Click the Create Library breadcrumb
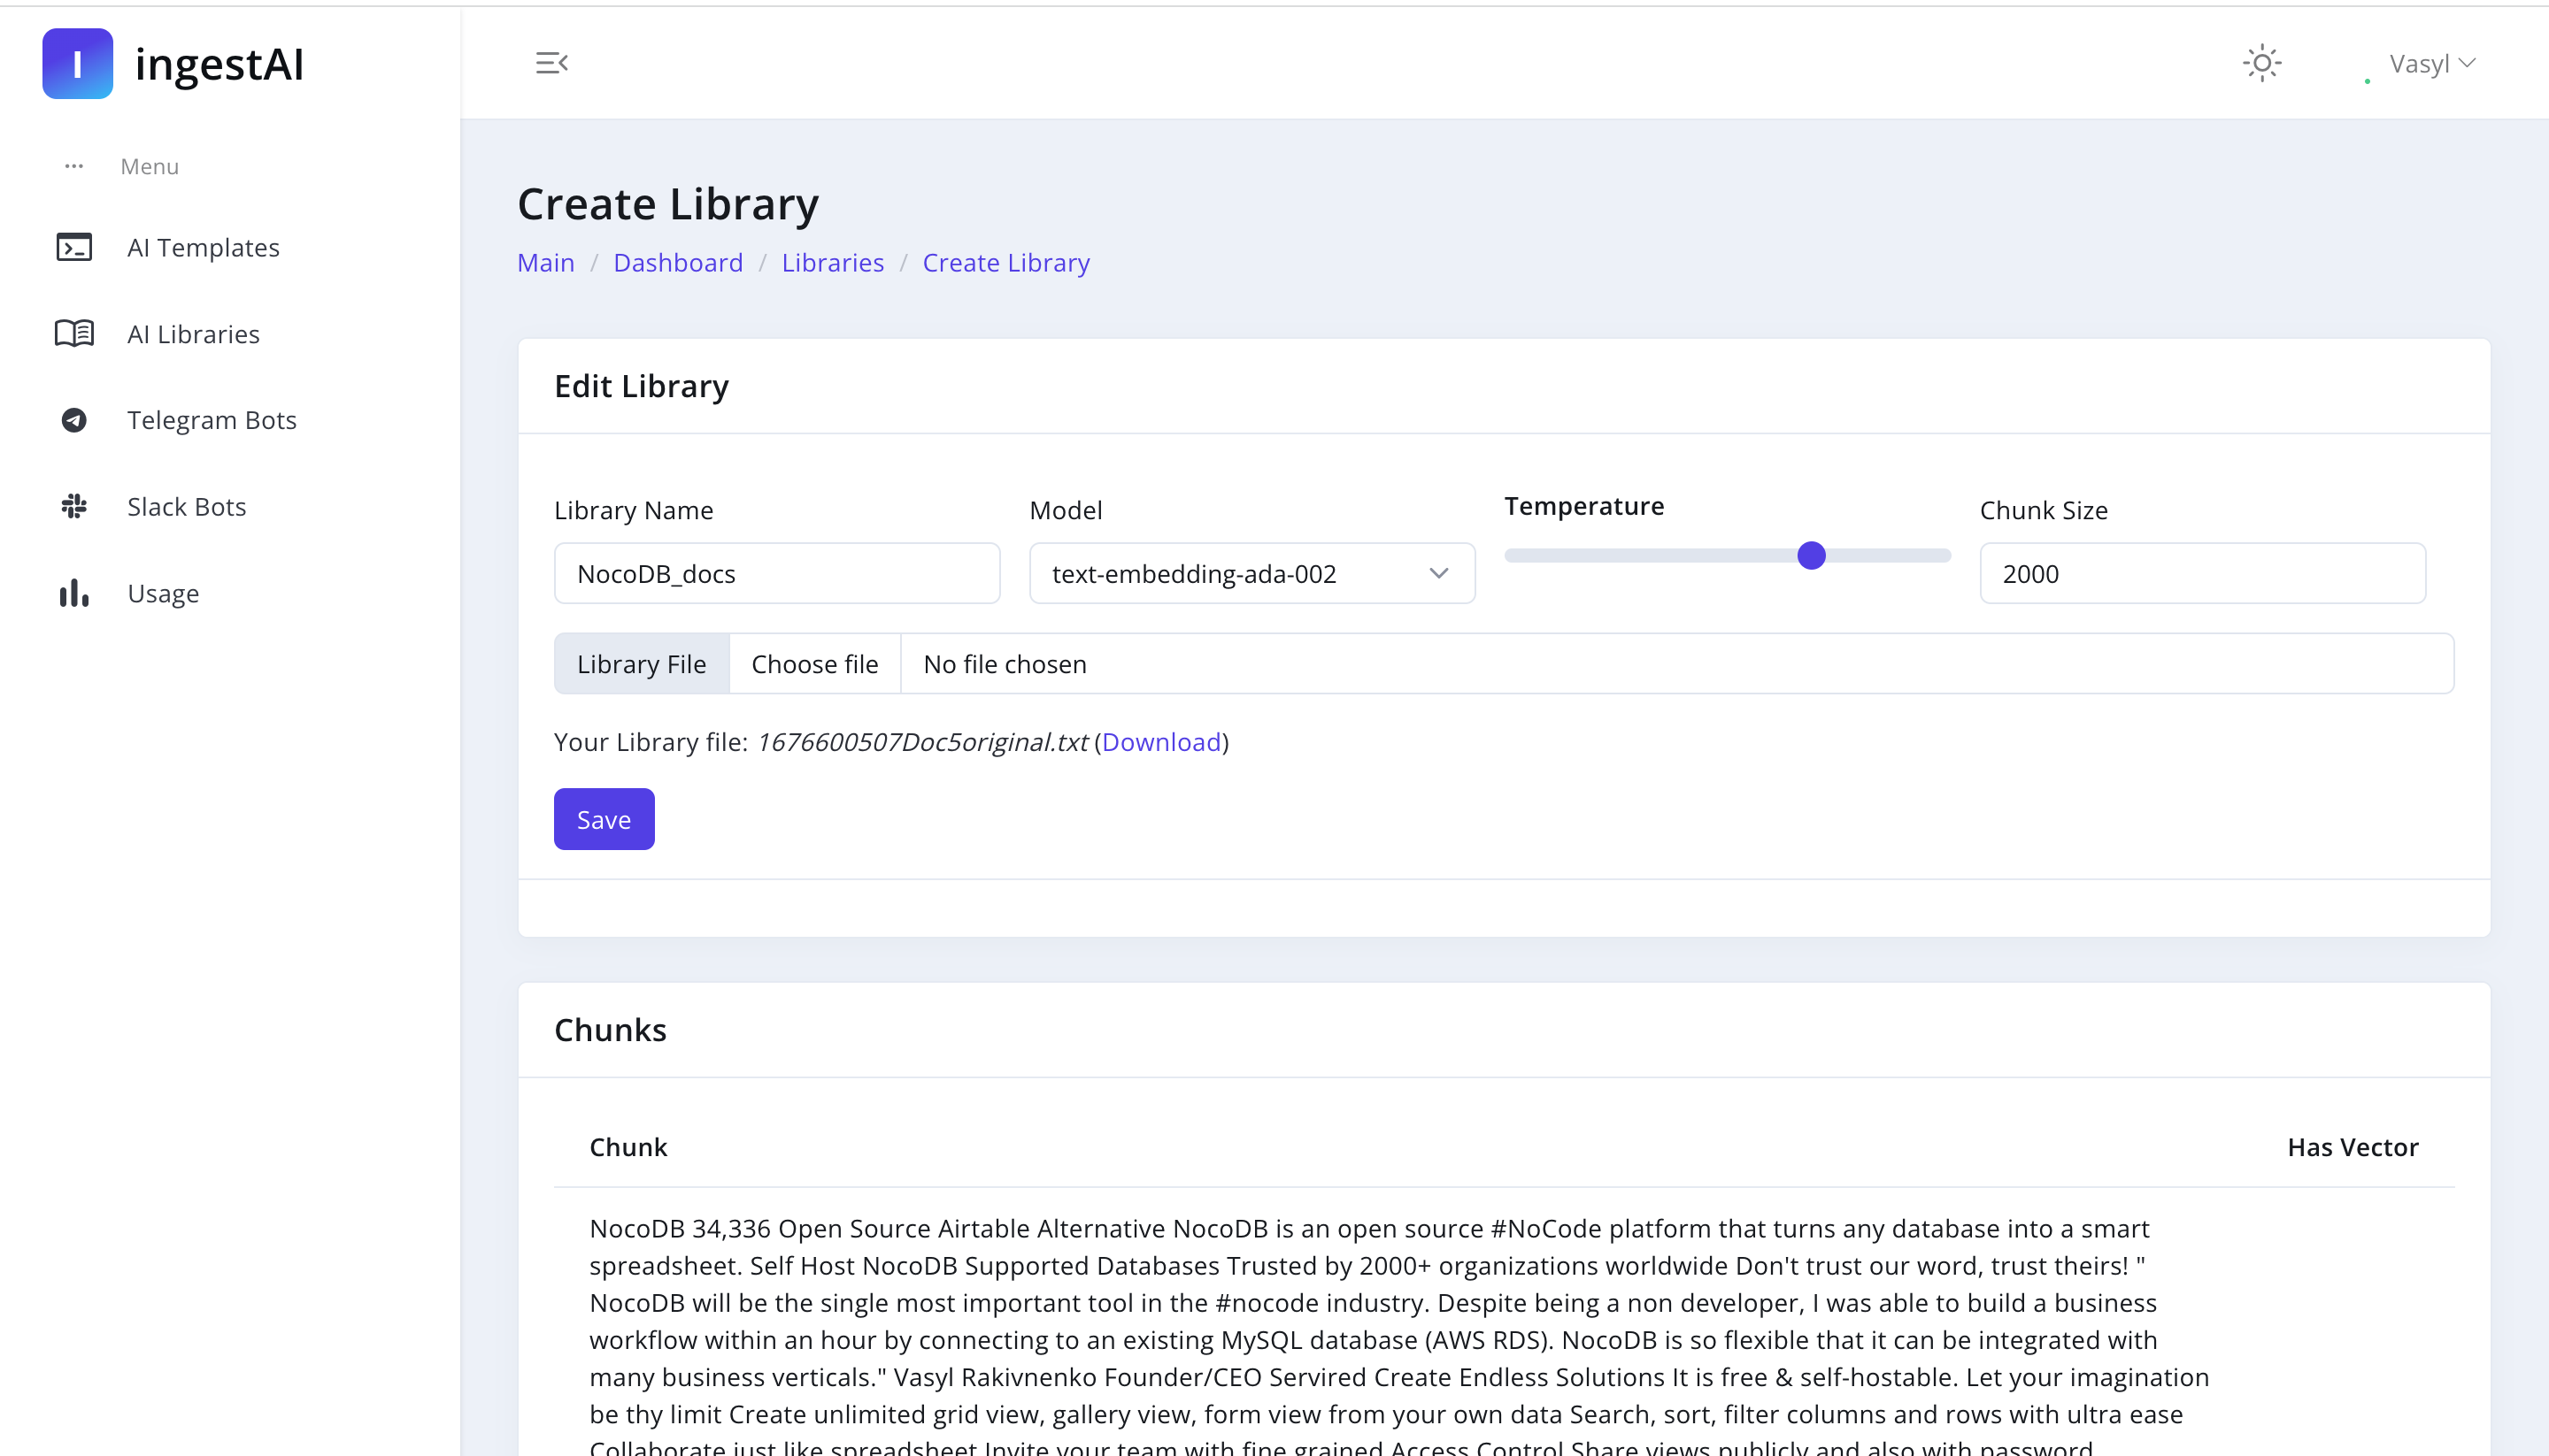2549x1456 pixels. click(1005, 262)
